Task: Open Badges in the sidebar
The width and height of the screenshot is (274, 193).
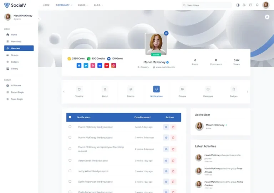Action: (19, 62)
